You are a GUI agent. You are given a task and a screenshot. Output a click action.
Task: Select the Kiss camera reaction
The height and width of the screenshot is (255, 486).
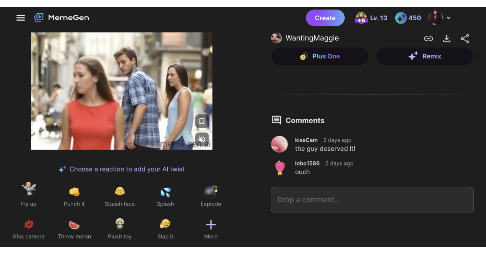29,229
